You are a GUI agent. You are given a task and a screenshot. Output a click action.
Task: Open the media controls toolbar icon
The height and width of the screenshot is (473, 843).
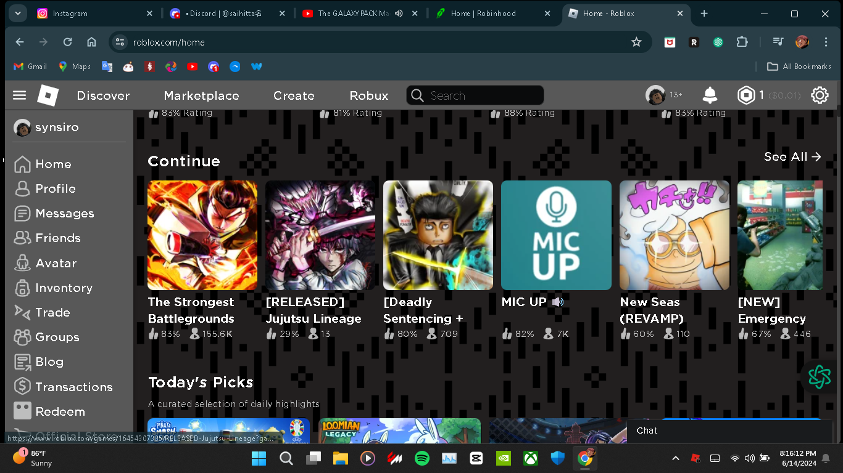(x=778, y=42)
